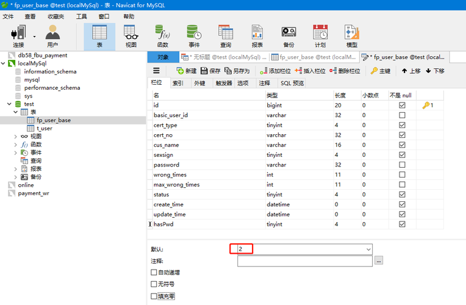Select performance_schema database
The width and height of the screenshot is (466, 305).
[52, 88]
